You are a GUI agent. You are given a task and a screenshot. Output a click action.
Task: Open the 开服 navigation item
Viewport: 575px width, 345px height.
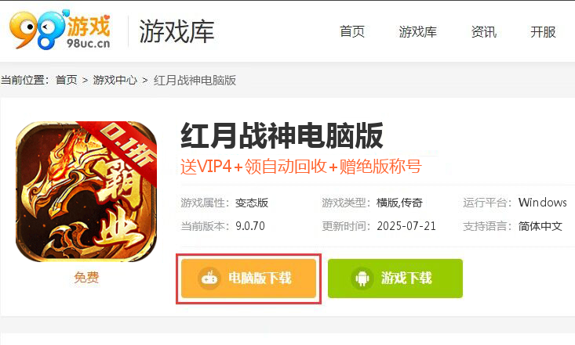coord(543,32)
